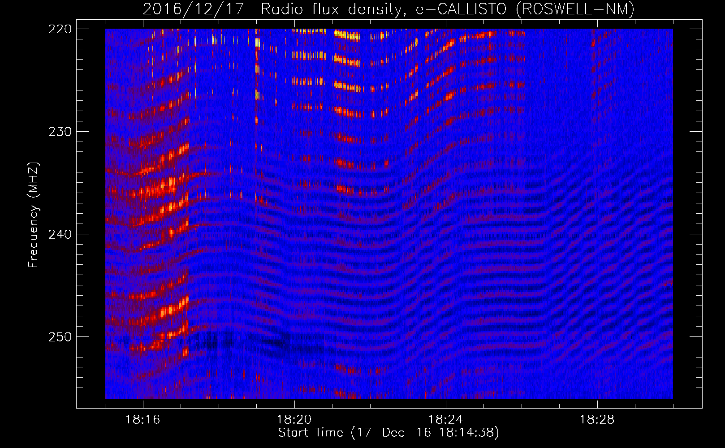Select the 220 frequency tick label
The width and height of the screenshot is (725, 448).
coord(60,29)
